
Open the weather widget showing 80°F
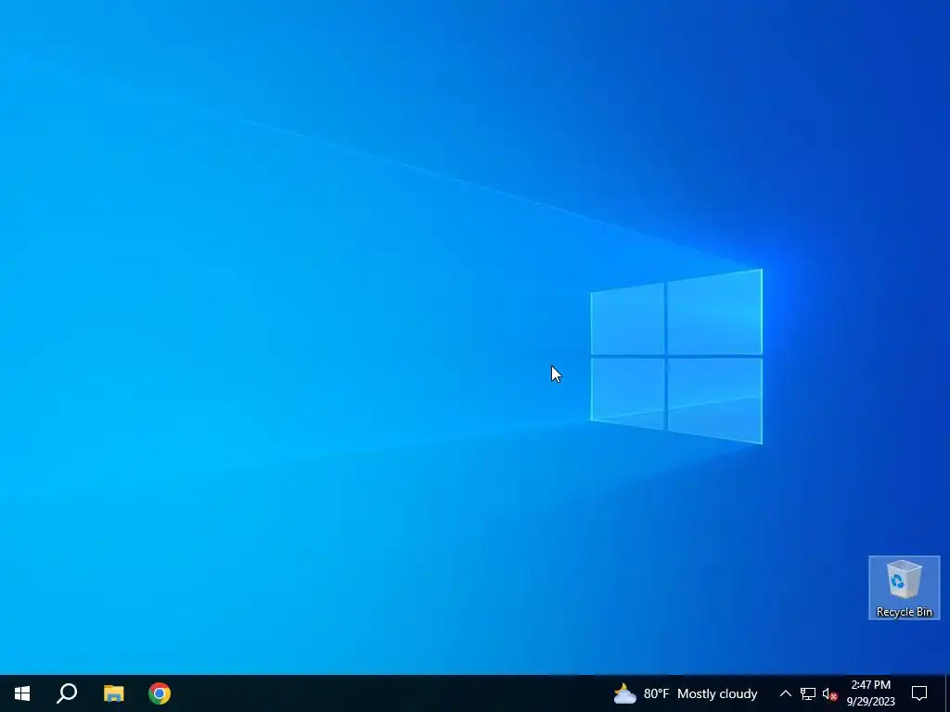coord(686,693)
